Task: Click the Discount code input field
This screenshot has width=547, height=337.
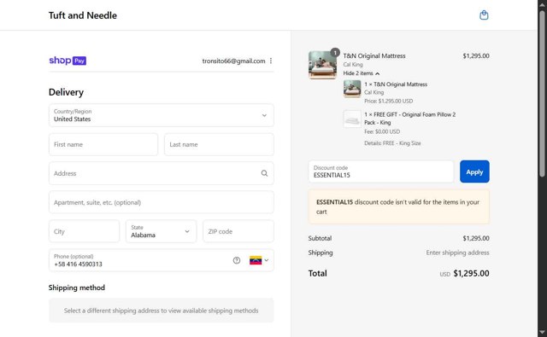Action: pyautogui.click(x=381, y=171)
